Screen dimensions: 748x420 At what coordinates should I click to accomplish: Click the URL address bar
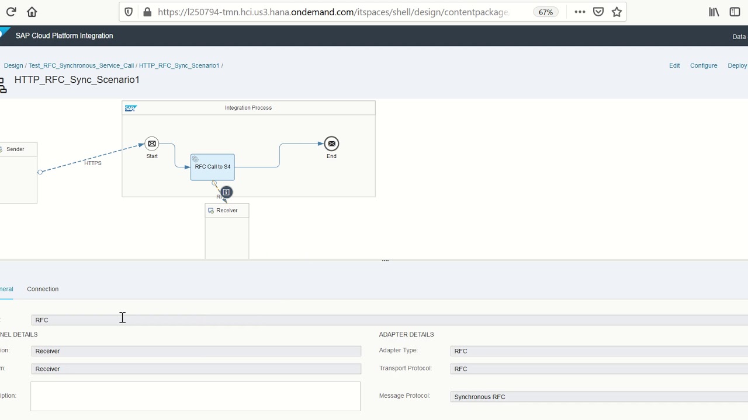333,12
